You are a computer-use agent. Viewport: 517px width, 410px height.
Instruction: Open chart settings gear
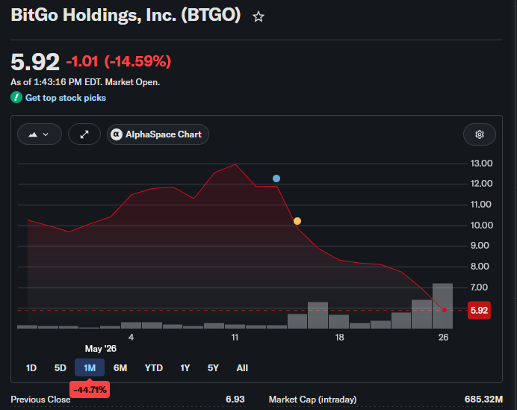(480, 134)
